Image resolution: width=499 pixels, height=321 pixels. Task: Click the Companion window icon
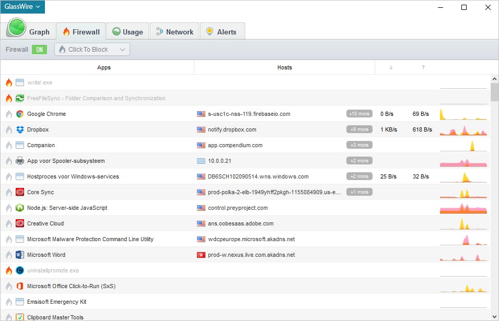(20, 145)
